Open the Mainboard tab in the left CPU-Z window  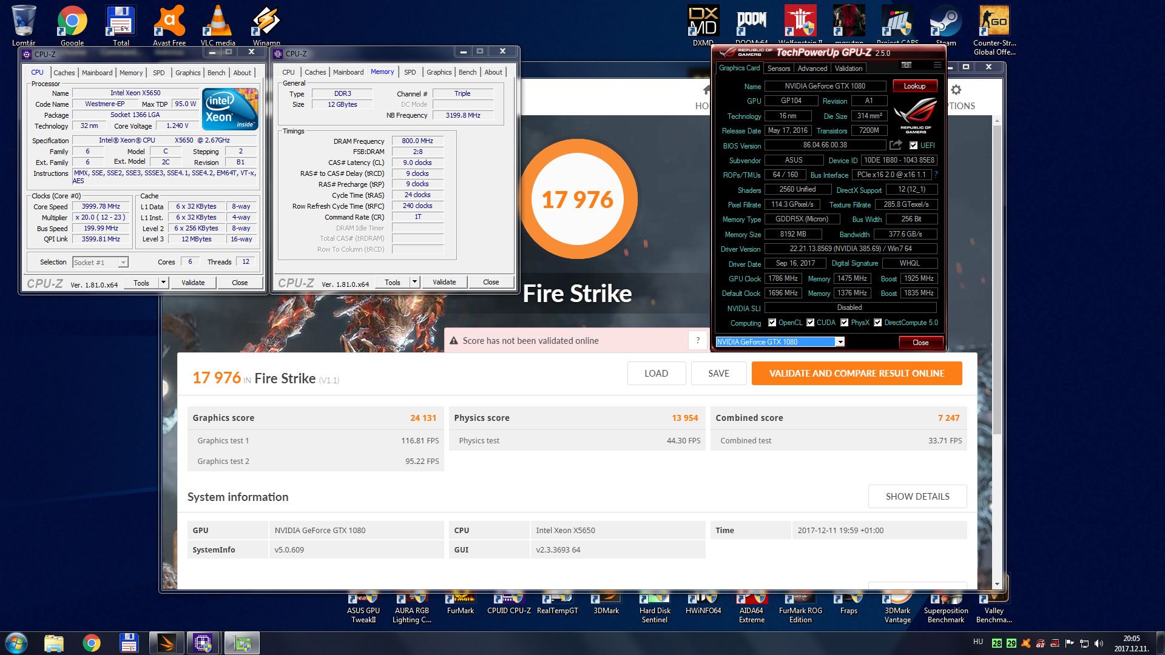point(97,73)
